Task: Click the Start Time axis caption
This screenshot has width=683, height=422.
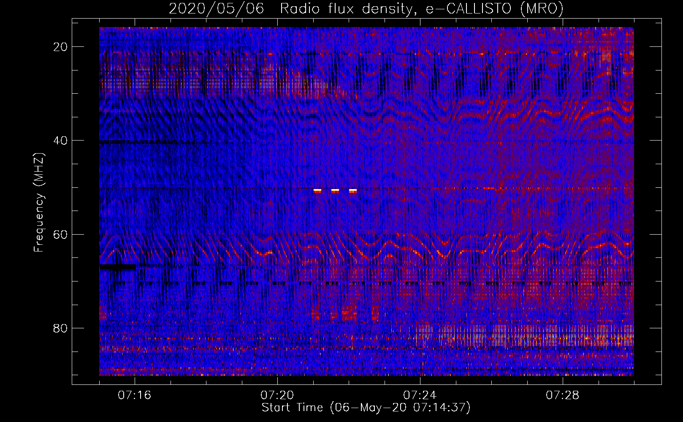Action: (x=366, y=408)
